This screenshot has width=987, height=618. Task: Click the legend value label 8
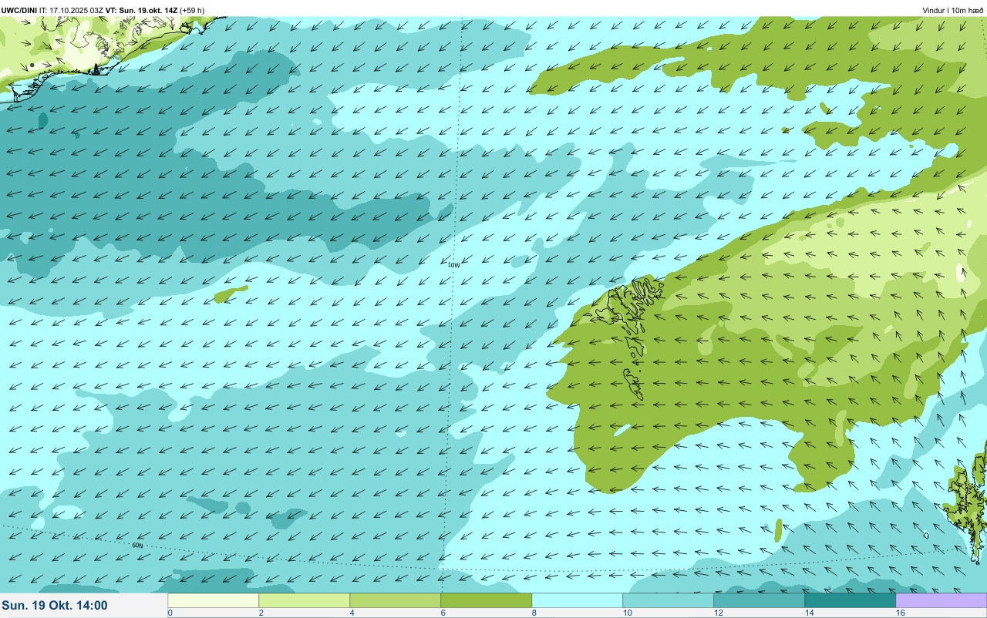(534, 613)
